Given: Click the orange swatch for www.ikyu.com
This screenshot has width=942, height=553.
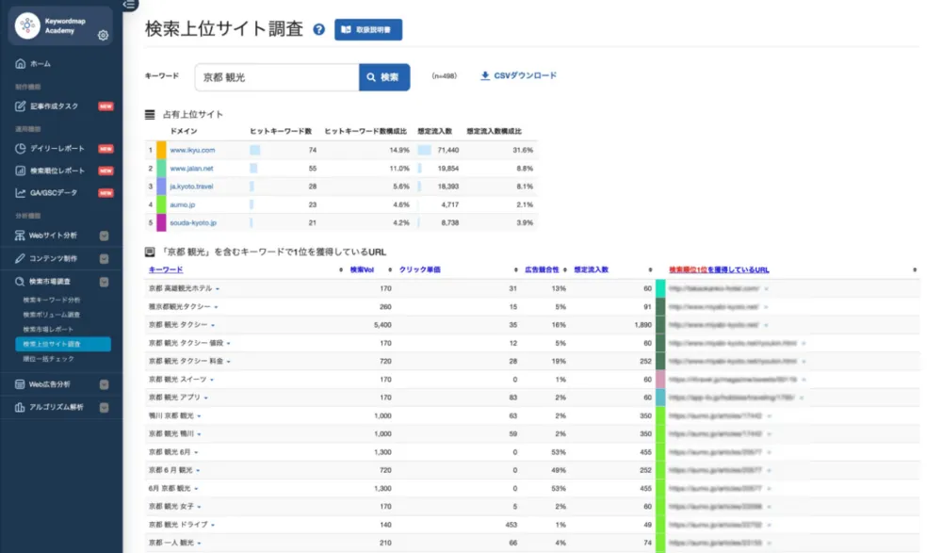Looking at the screenshot, I should (161, 150).
